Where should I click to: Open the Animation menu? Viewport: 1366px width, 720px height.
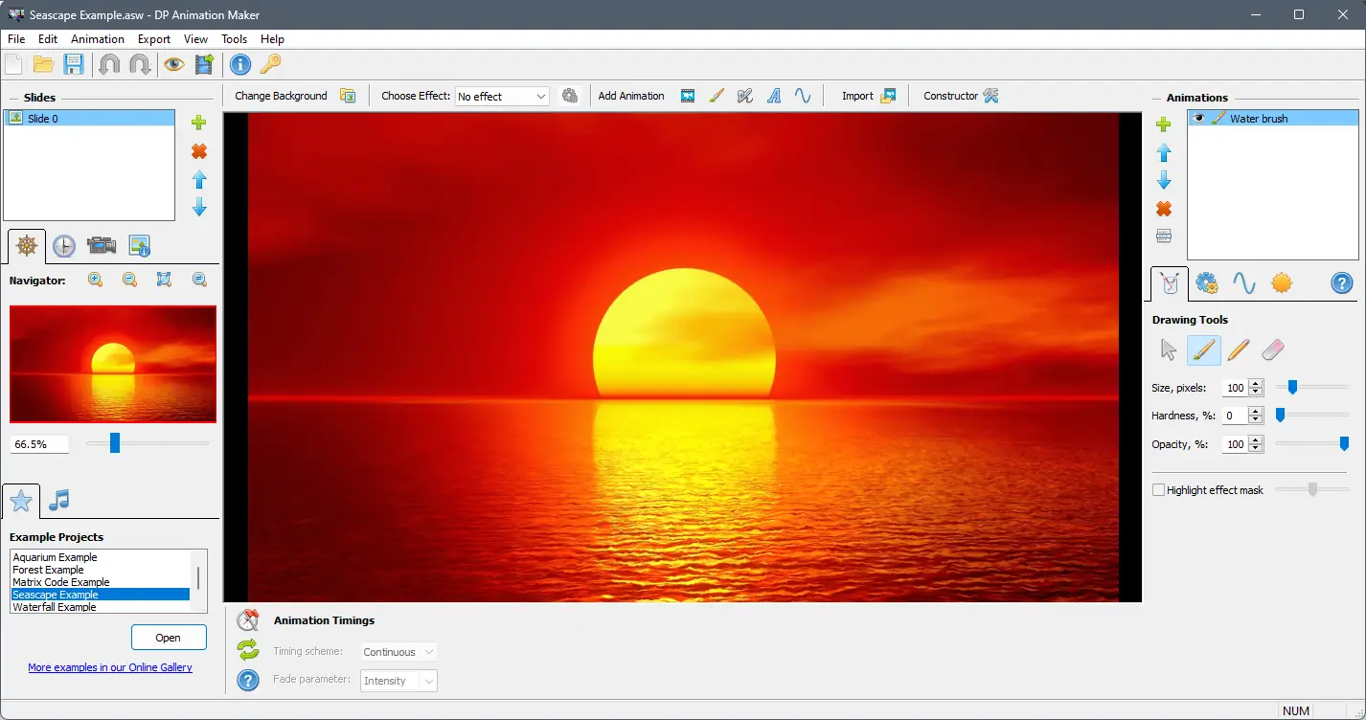tap(98, 39)
